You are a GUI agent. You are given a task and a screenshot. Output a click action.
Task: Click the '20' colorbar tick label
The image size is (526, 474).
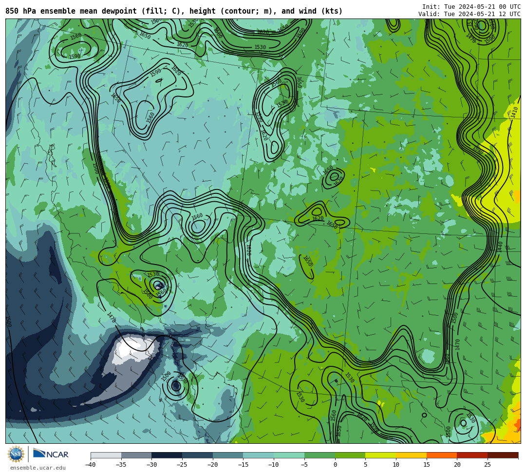click(457, 465)
